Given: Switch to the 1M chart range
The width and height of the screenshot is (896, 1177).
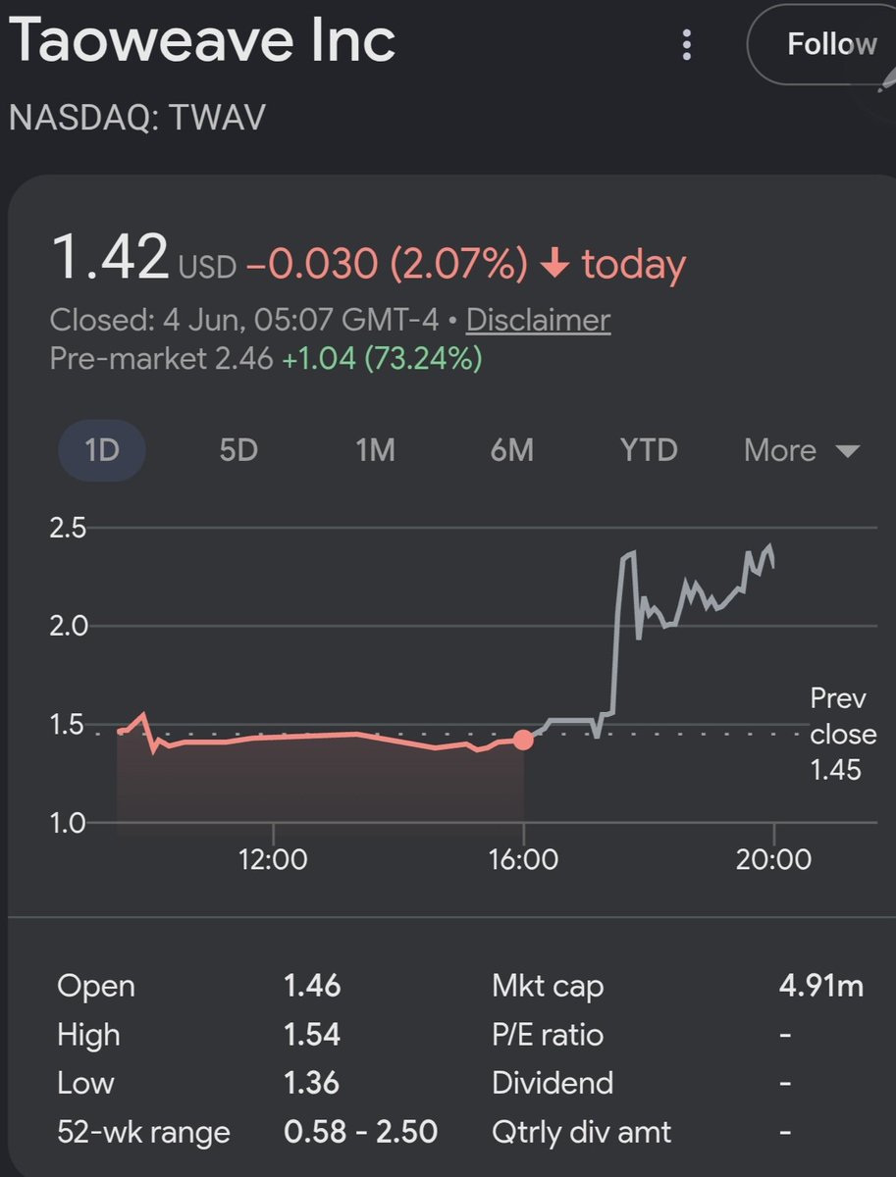Looking at the screenshot, I should (x=374, y=450).
